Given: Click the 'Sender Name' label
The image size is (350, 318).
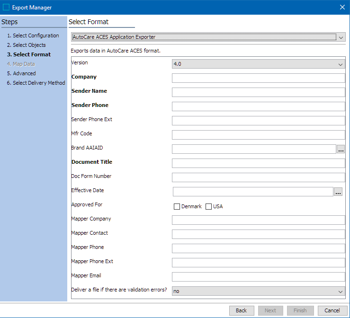Looking at the screenshot, I should 89,91.
